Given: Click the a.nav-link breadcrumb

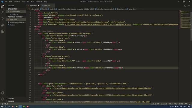Looking at the screenshot, I should [132, 9].
